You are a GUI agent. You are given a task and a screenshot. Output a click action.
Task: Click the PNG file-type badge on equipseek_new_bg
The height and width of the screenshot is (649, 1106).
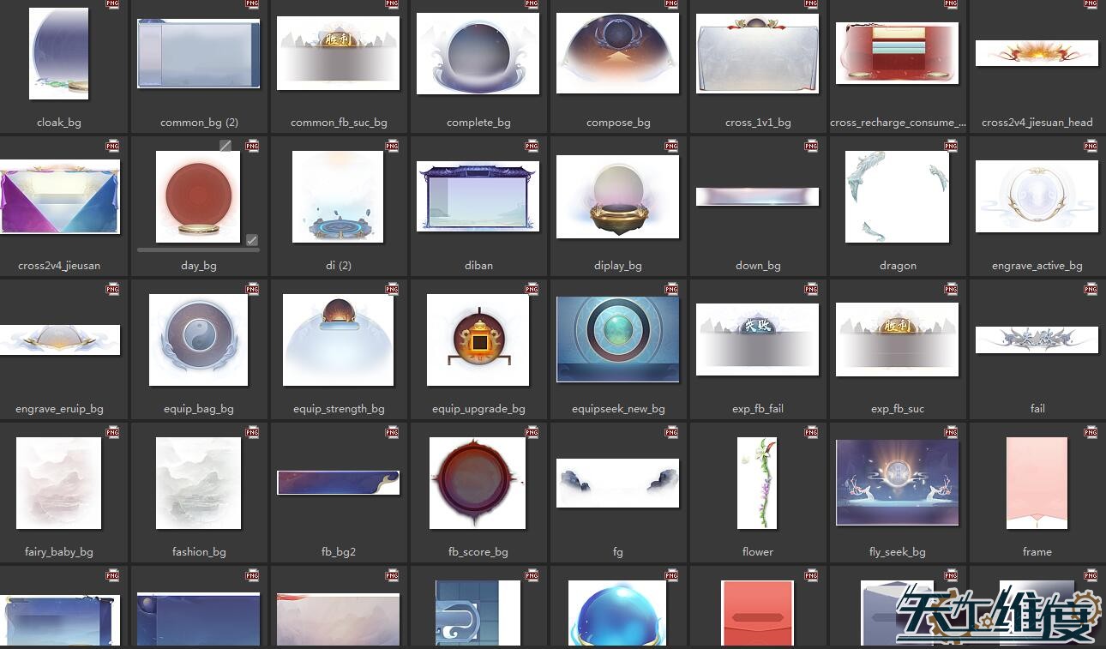pos(671,289)
